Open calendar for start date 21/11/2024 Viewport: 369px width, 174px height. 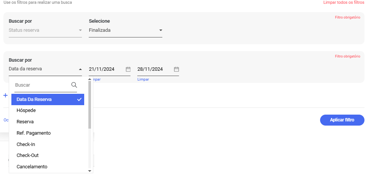128,69
